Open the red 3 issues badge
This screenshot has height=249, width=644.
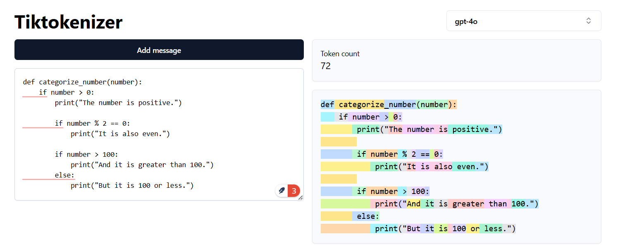click(x=294, y=191)
